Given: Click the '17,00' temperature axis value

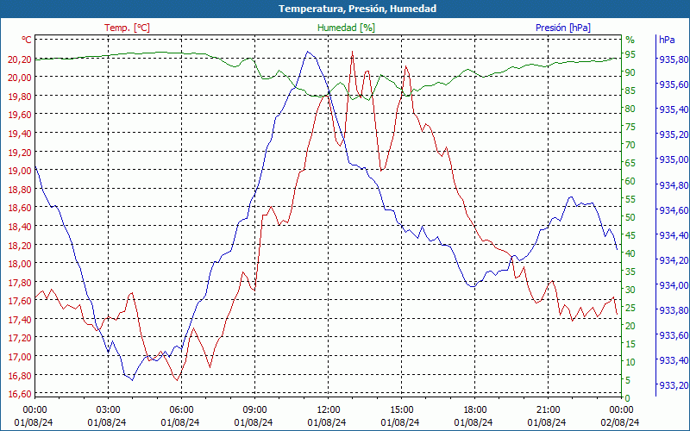Looking at the screenshot, I should click(x=20, y=357).
